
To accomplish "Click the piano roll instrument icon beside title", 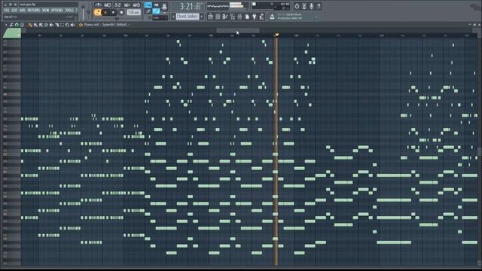I will click(81, 25).
